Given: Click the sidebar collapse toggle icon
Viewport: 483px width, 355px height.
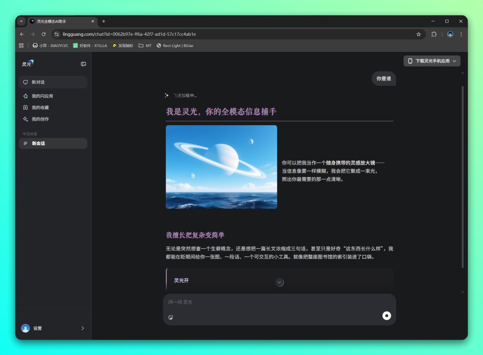Looking at the screenshot, I should (83, 64).
